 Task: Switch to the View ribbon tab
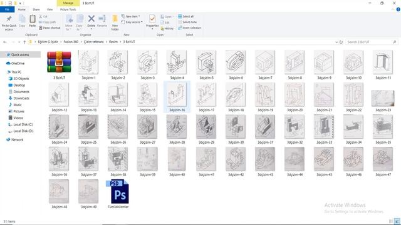[x=49, y=9]
